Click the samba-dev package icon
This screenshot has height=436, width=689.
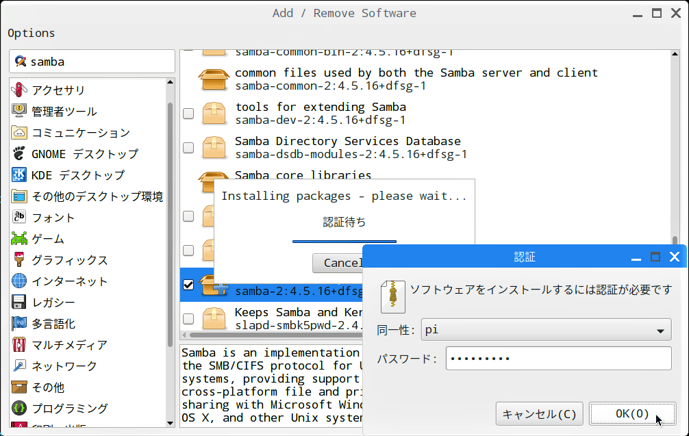214,114
